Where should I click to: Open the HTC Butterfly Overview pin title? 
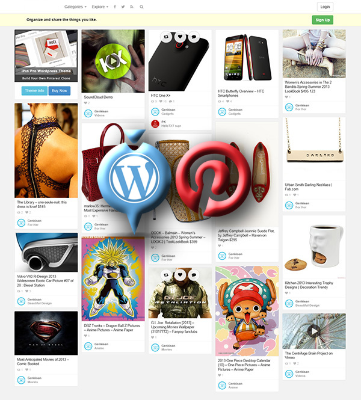tap(241, 93)
